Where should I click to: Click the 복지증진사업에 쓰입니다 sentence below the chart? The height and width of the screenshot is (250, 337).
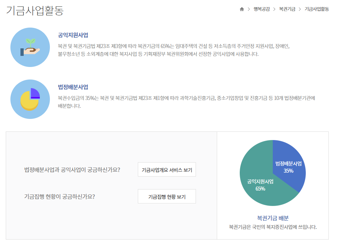click(273, 227)
